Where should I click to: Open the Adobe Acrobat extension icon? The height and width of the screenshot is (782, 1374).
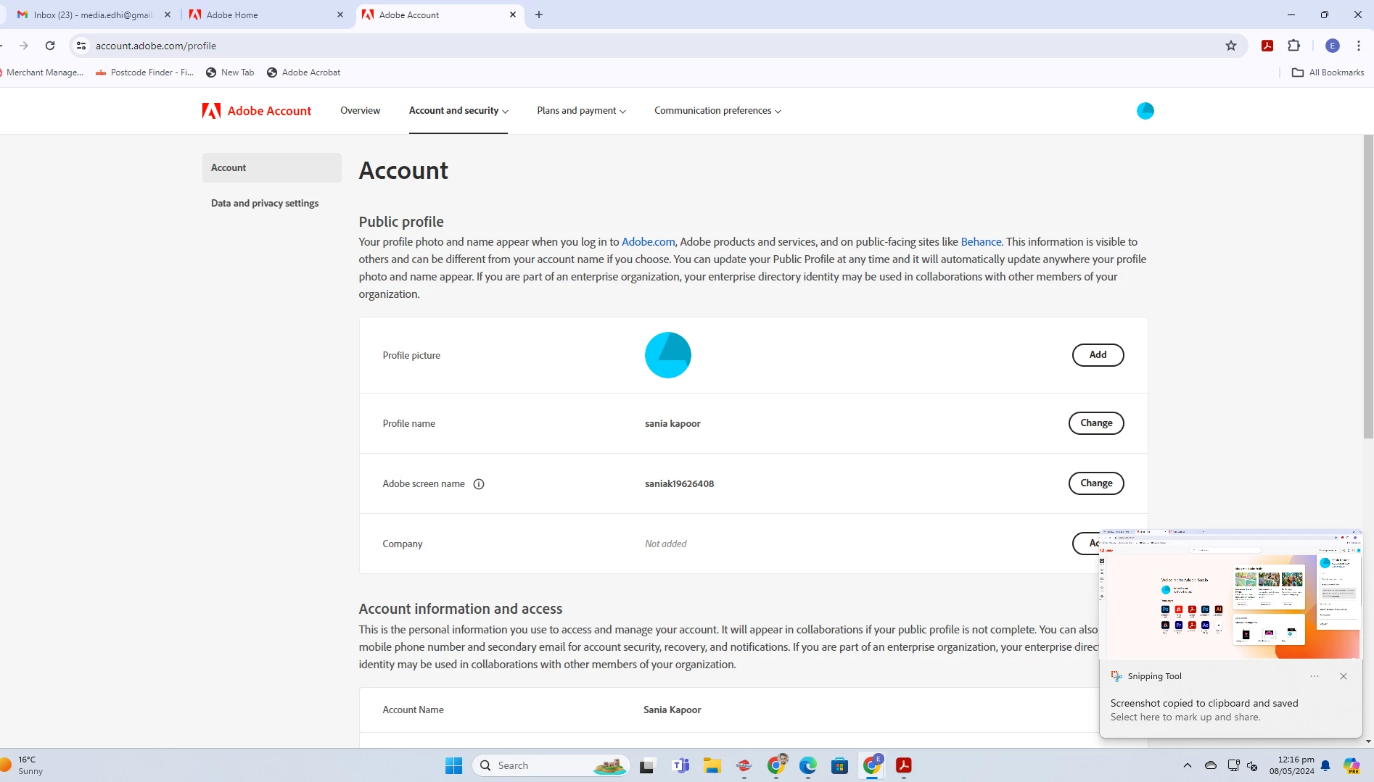(x=1267, y=46)
